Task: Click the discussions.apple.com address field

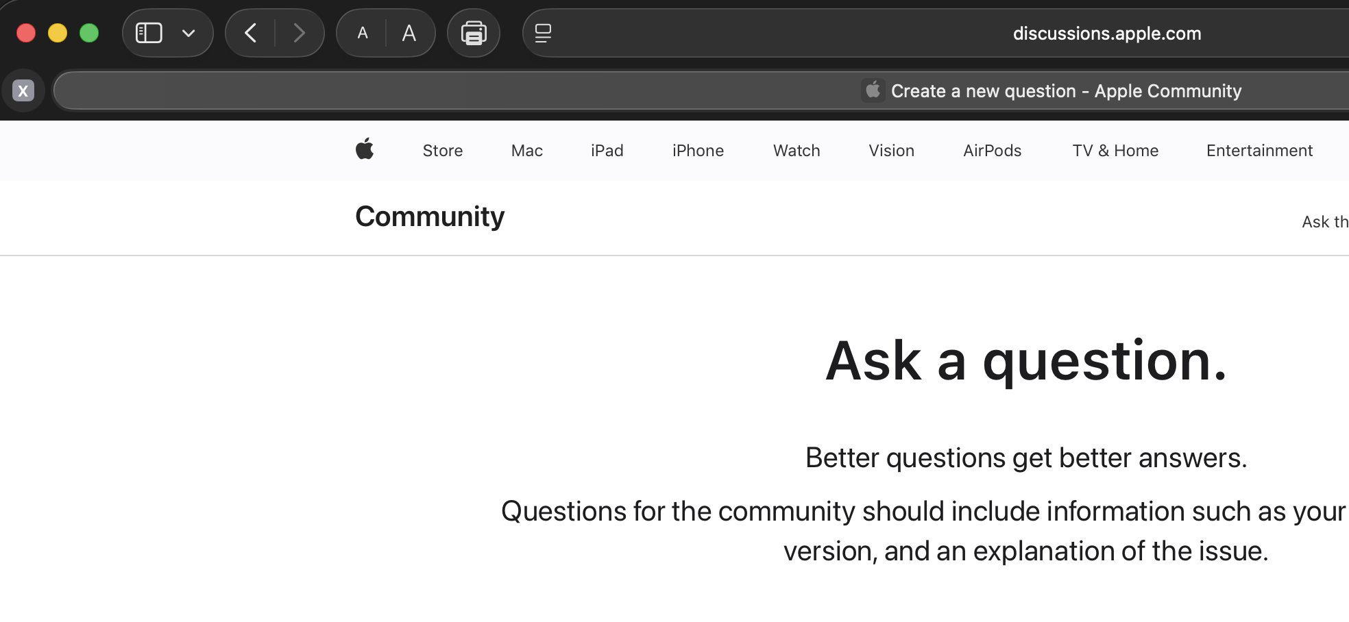Action: tap(1106, 34)
